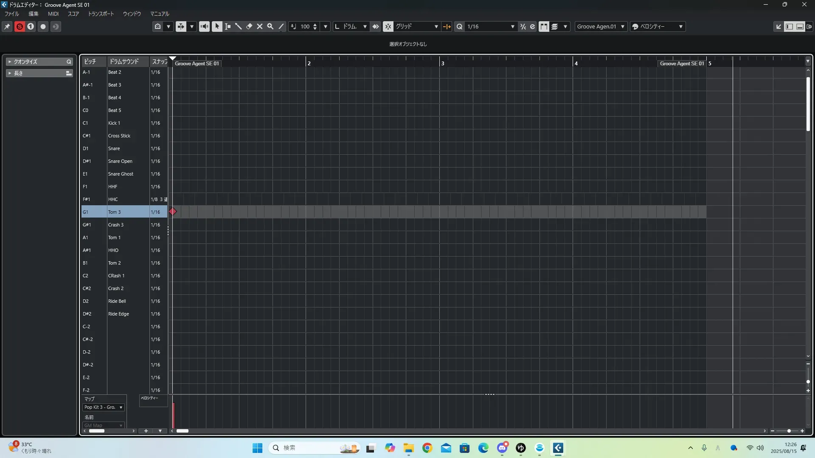Toggle the Snap on/off button

tap(388, 26)
